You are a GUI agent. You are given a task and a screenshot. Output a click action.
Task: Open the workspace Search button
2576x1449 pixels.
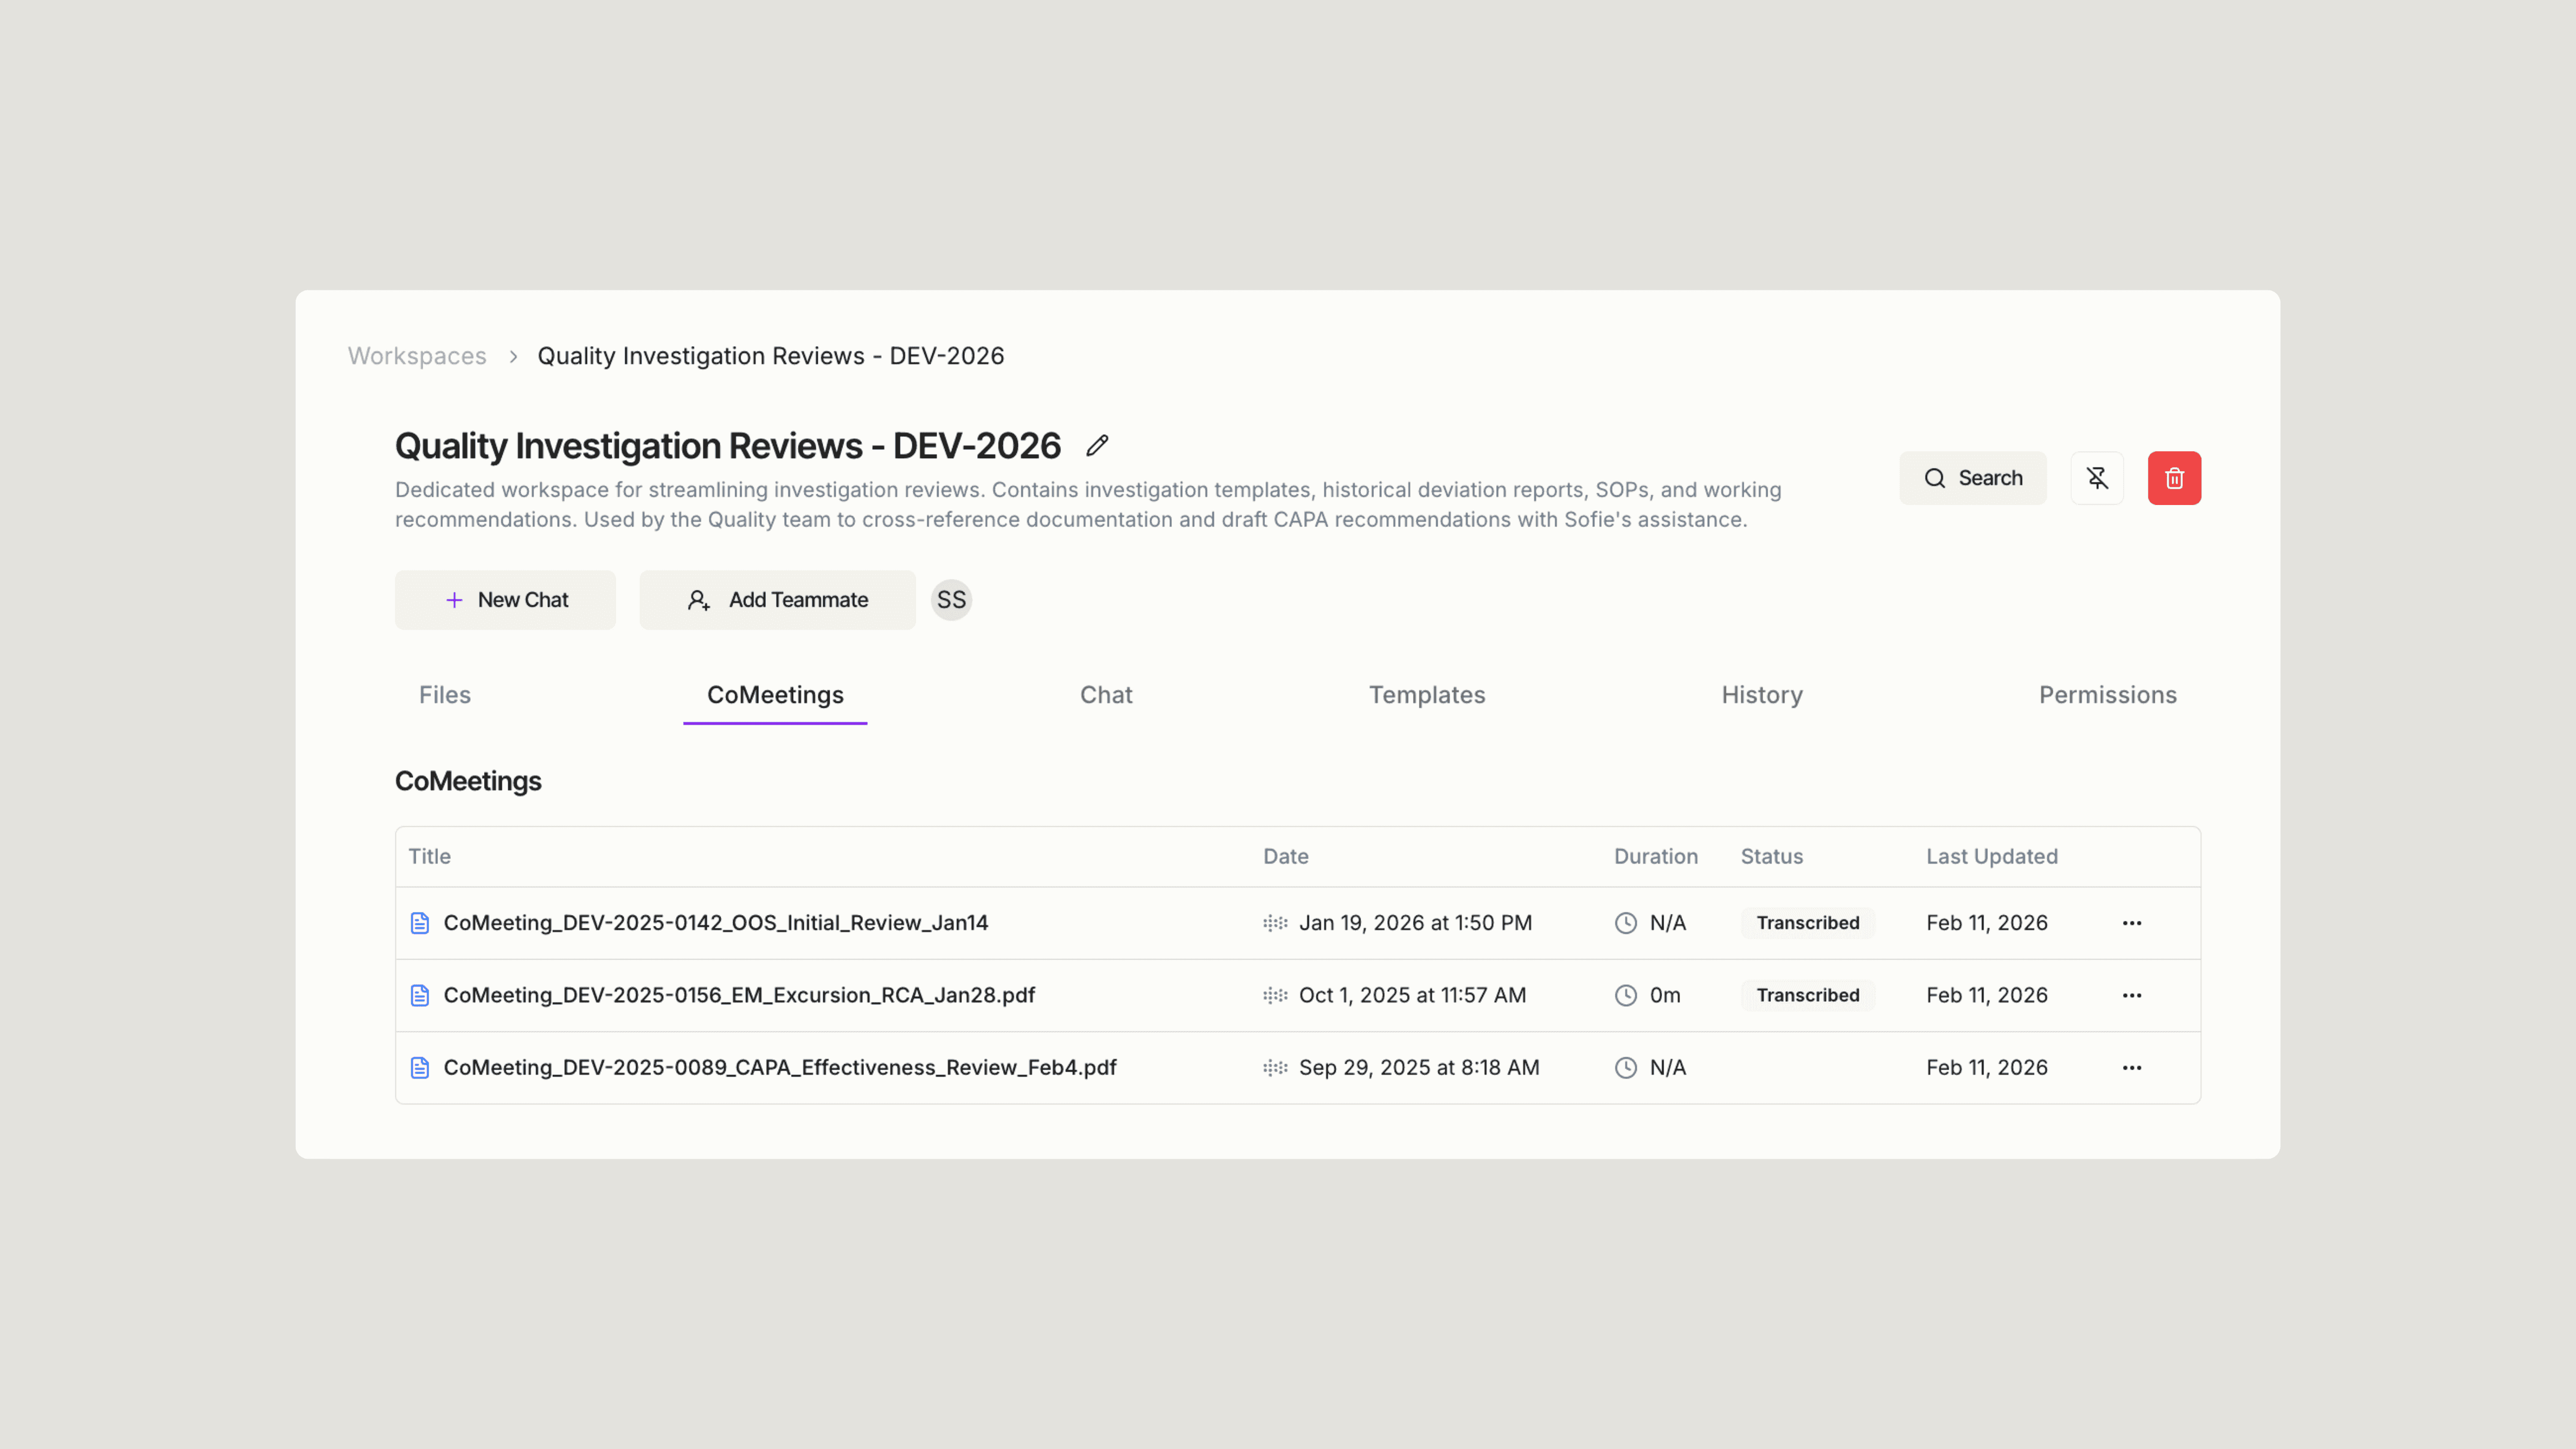pos(1972,478)
